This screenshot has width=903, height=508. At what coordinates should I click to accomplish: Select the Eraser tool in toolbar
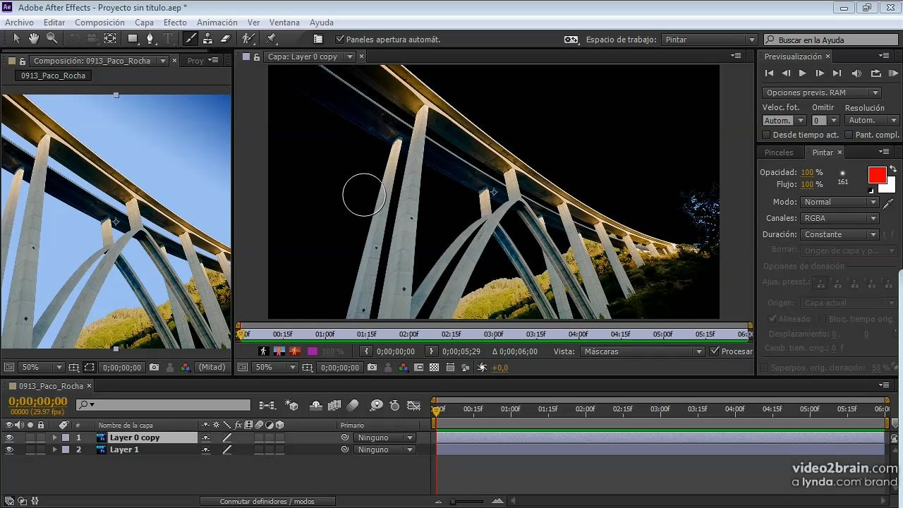coord(226,39)
